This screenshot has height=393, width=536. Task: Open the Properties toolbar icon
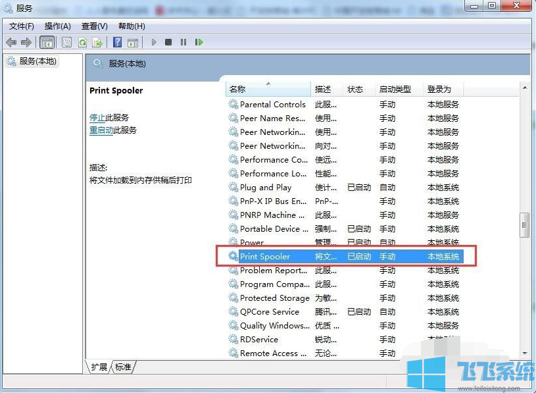(x=66, y=41)
